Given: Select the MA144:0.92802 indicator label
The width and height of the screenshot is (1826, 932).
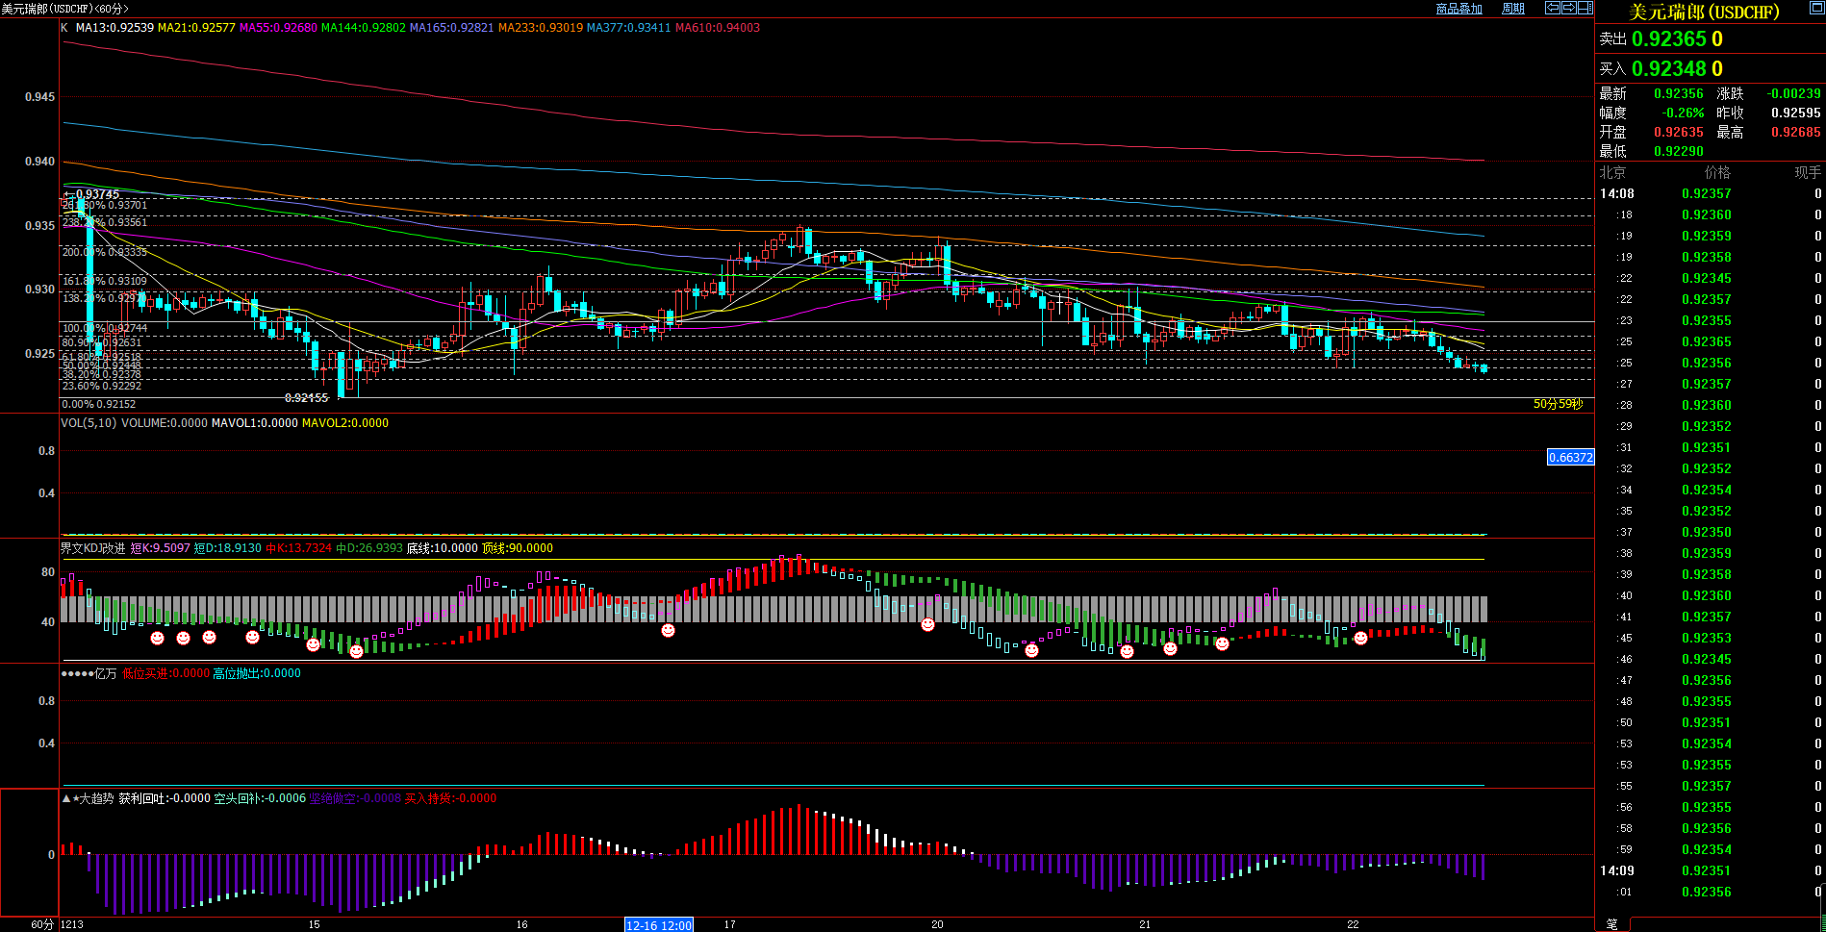Looking at the screenshot, I should tap(363, 28).
